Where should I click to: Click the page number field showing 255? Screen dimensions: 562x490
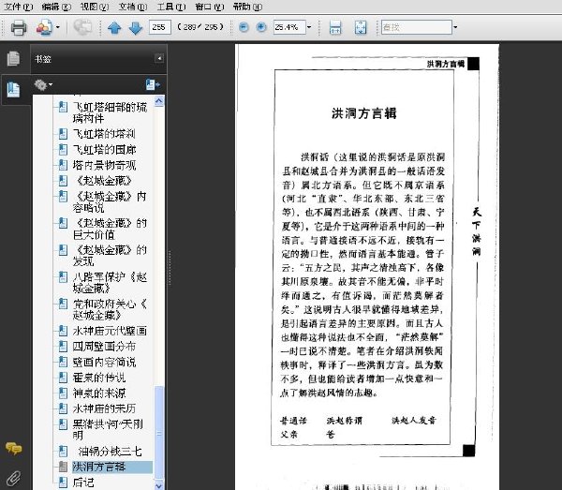click(160, 27)
